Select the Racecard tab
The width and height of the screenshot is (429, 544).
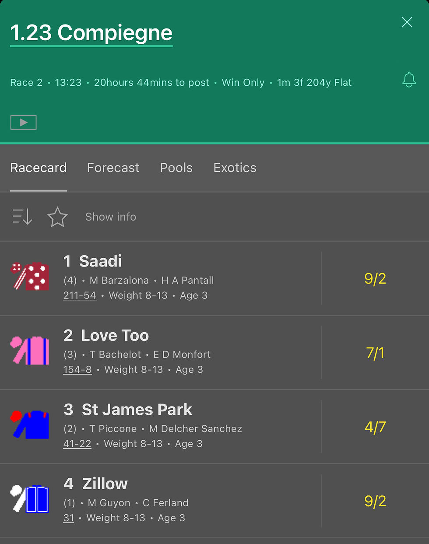pos(39,168)
